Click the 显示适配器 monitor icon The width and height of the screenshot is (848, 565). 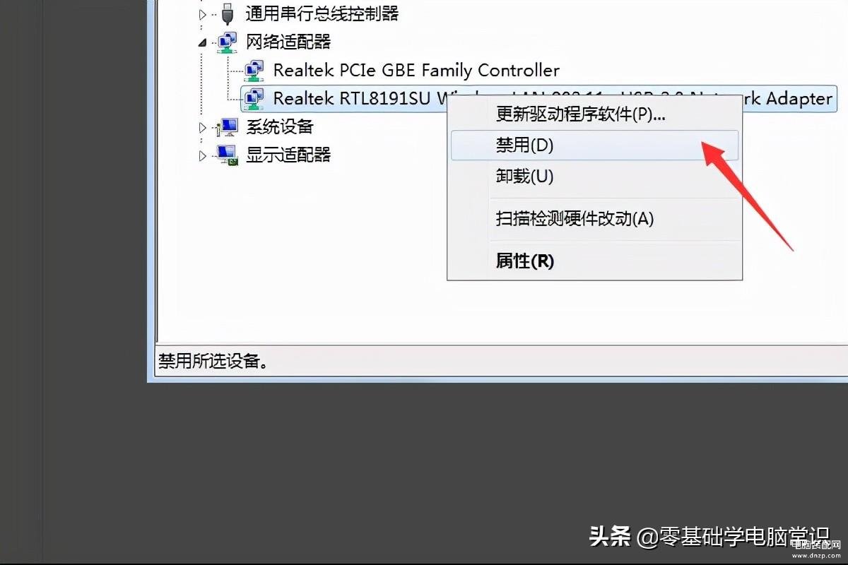[228, 155]
